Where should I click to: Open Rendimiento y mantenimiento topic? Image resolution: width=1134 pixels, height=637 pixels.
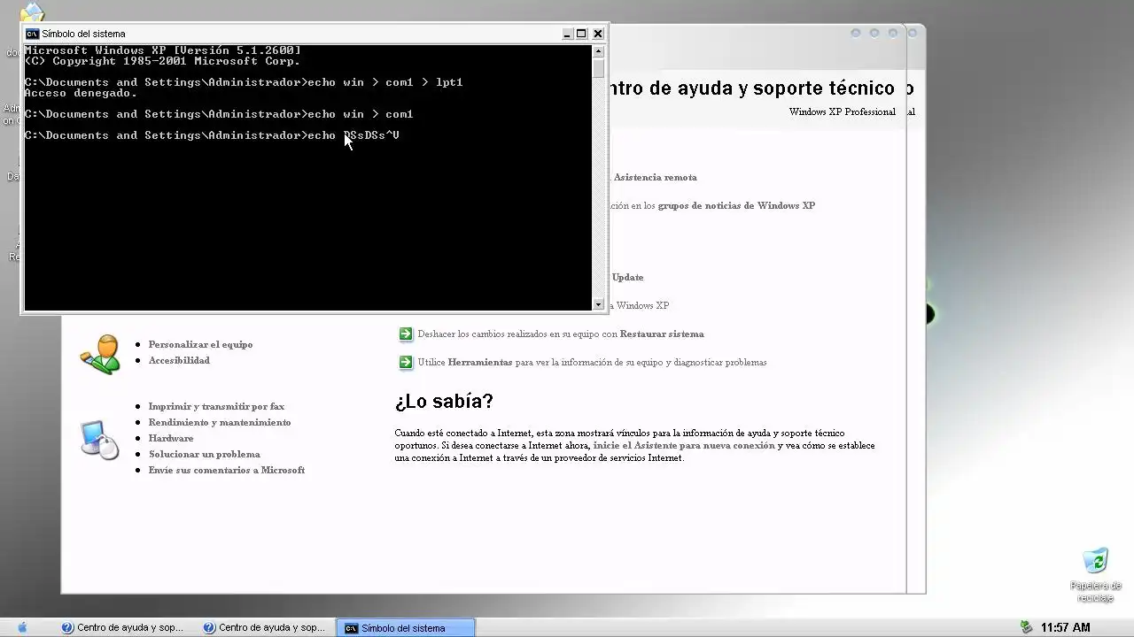(x=220, y=422)
